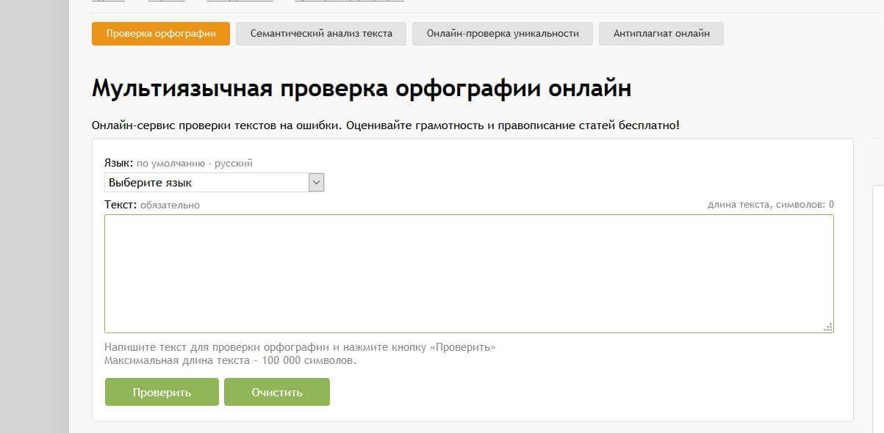884x433 pixels.
Task: Select the Антиплагиат онлайн tab
Action: 661,34
